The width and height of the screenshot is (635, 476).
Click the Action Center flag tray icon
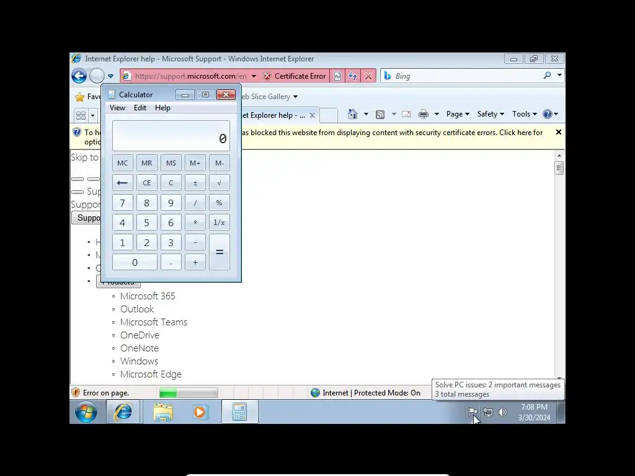coord(473,412)
